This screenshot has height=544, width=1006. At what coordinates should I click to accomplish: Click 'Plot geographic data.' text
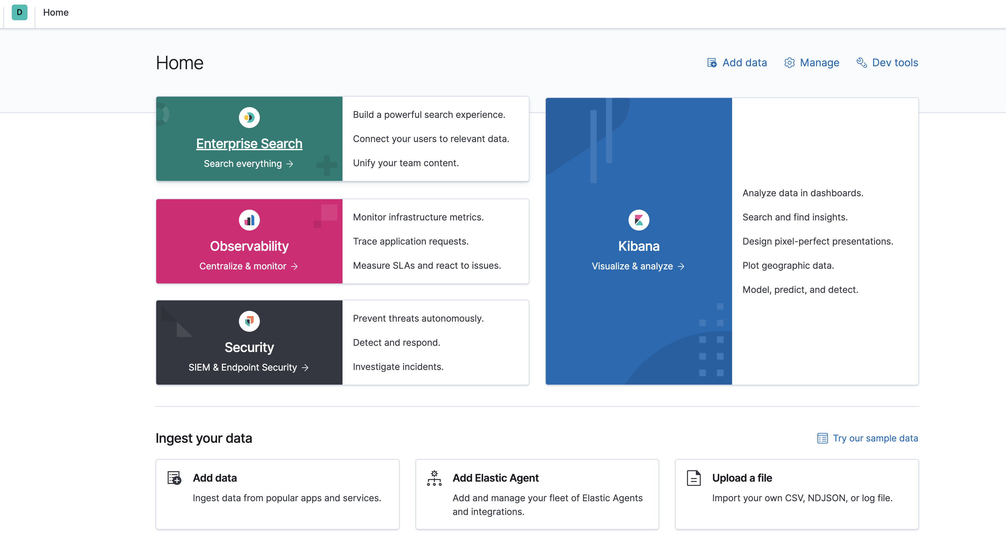(788, 266)
